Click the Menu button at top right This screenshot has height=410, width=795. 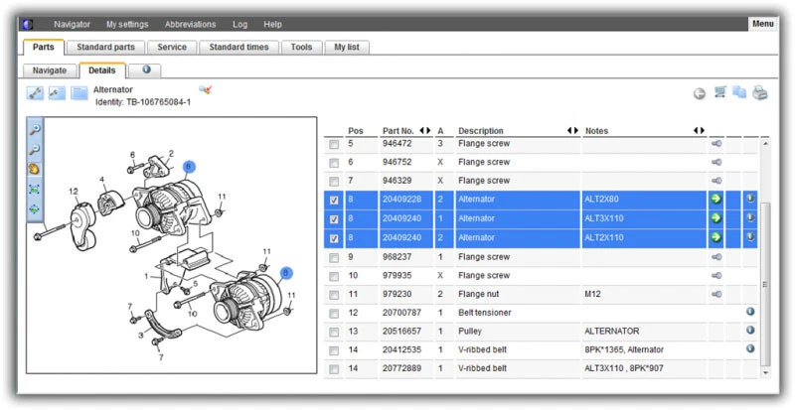pos(762,24)
